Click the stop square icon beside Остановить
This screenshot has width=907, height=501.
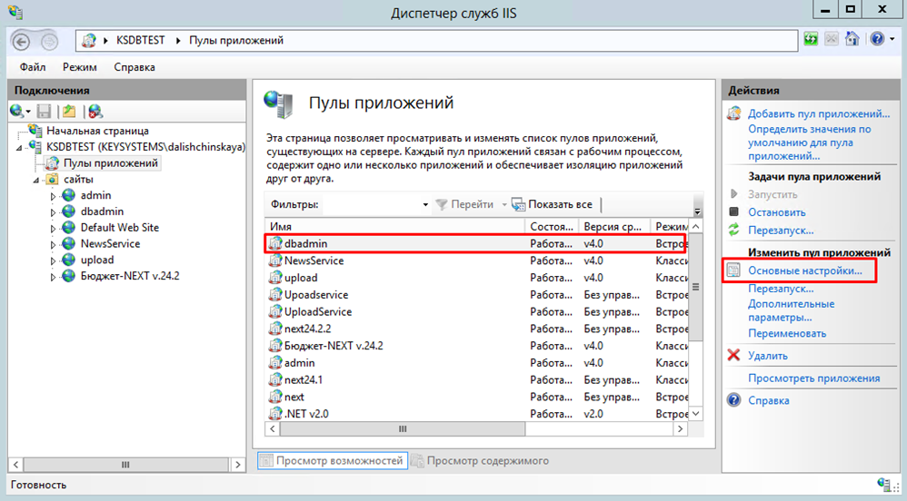pos(733,211)
